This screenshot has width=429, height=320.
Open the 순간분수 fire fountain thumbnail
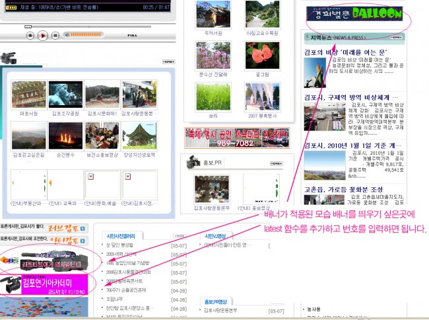point(65,136)
